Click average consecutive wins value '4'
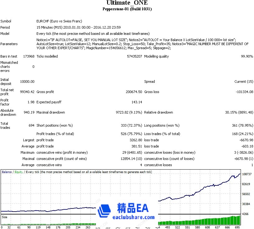 (x=141, y=165)
